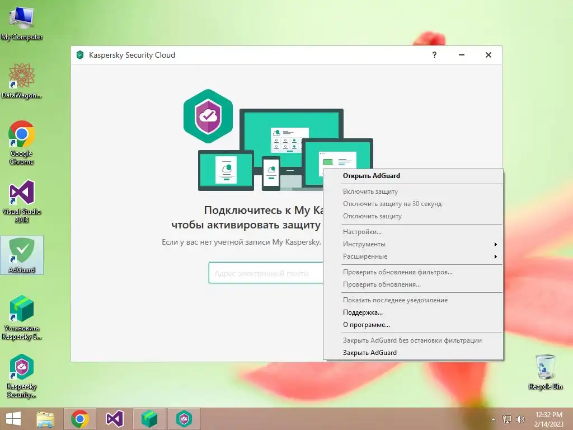Viewport: 573px width, 430px height.
Task: Open File Explorer from the taskbar
Action: [45, 419]
